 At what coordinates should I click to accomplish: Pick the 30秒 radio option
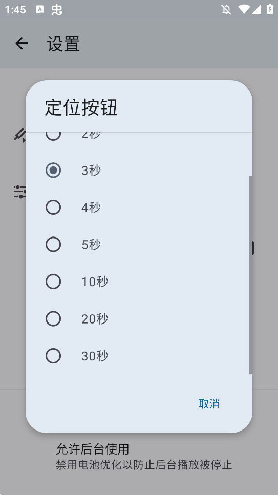tap(53, 356)
